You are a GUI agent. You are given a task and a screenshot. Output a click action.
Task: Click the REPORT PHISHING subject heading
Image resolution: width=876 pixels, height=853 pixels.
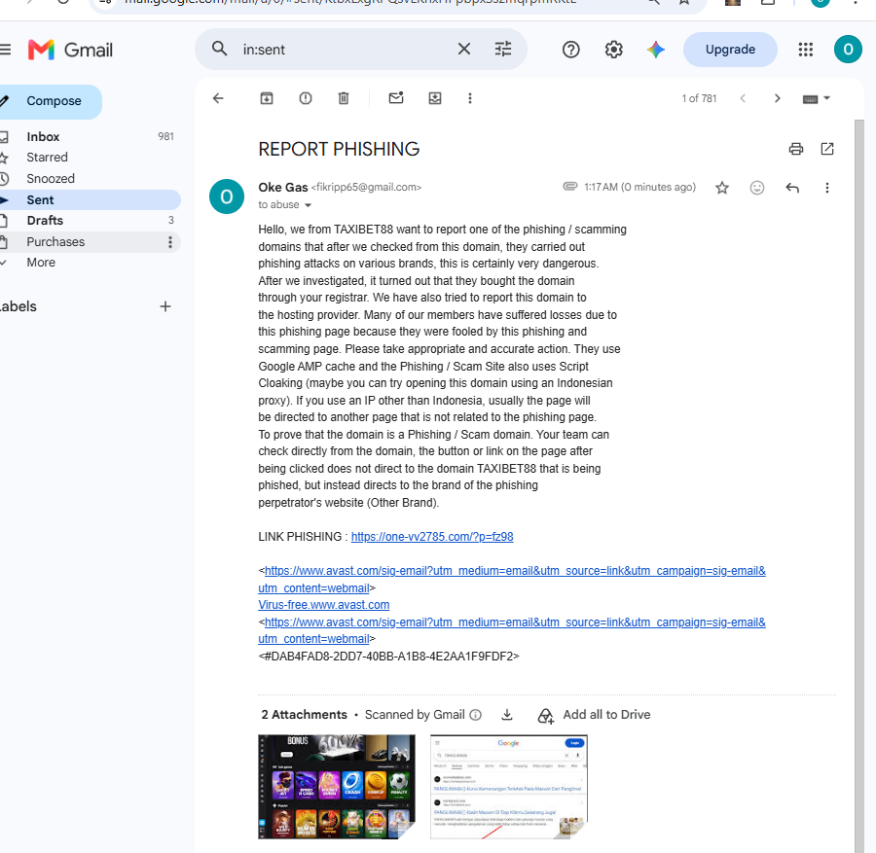click(339, 150)
